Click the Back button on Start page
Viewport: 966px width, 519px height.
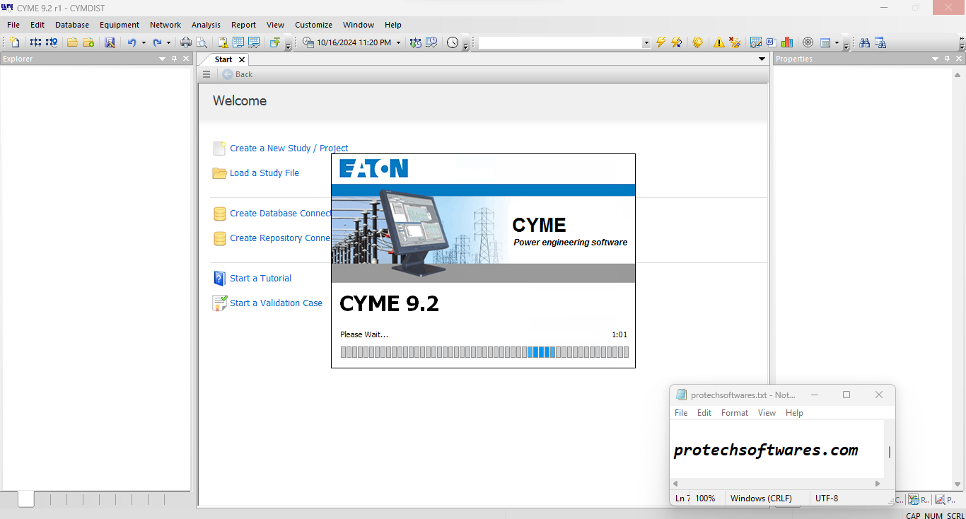tap(238, 74)
